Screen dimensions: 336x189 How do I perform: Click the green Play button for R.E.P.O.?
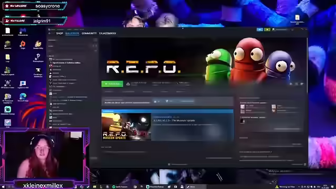point(112,84)
